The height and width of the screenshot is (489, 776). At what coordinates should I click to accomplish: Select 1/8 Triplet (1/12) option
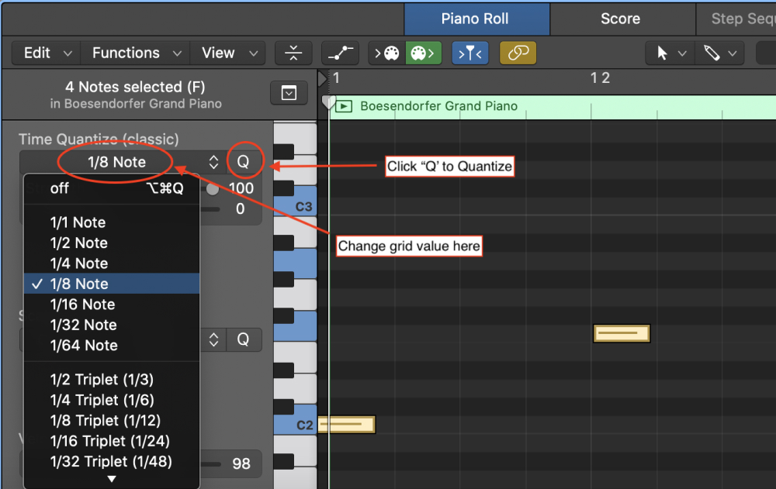(106, 421)
